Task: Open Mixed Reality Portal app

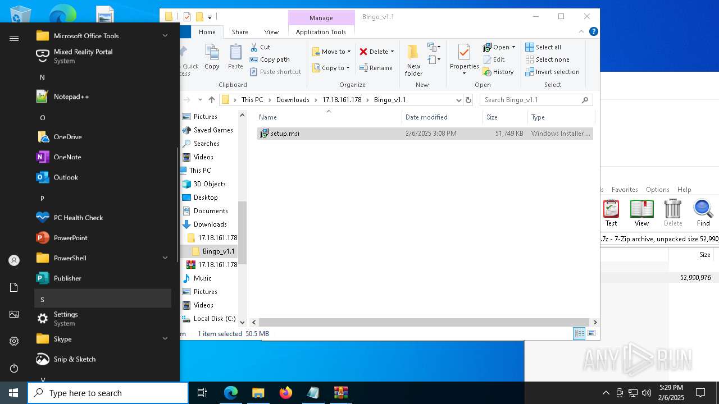Action: (103, 56)
